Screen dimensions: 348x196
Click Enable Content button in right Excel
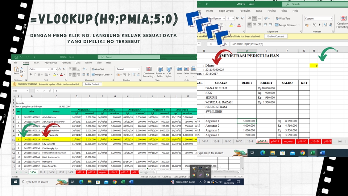[x=275, y=36]
